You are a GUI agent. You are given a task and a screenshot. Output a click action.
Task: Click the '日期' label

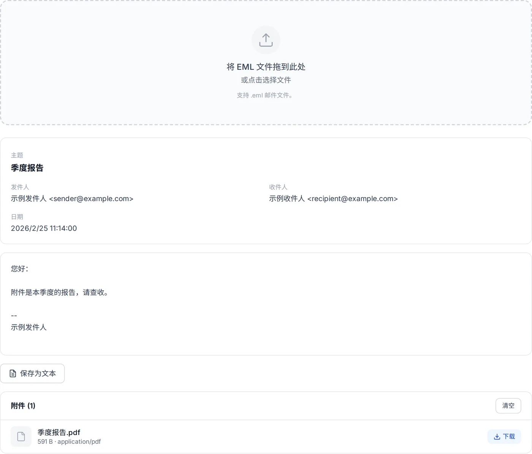pyautogui.click(x=17, y=217)
